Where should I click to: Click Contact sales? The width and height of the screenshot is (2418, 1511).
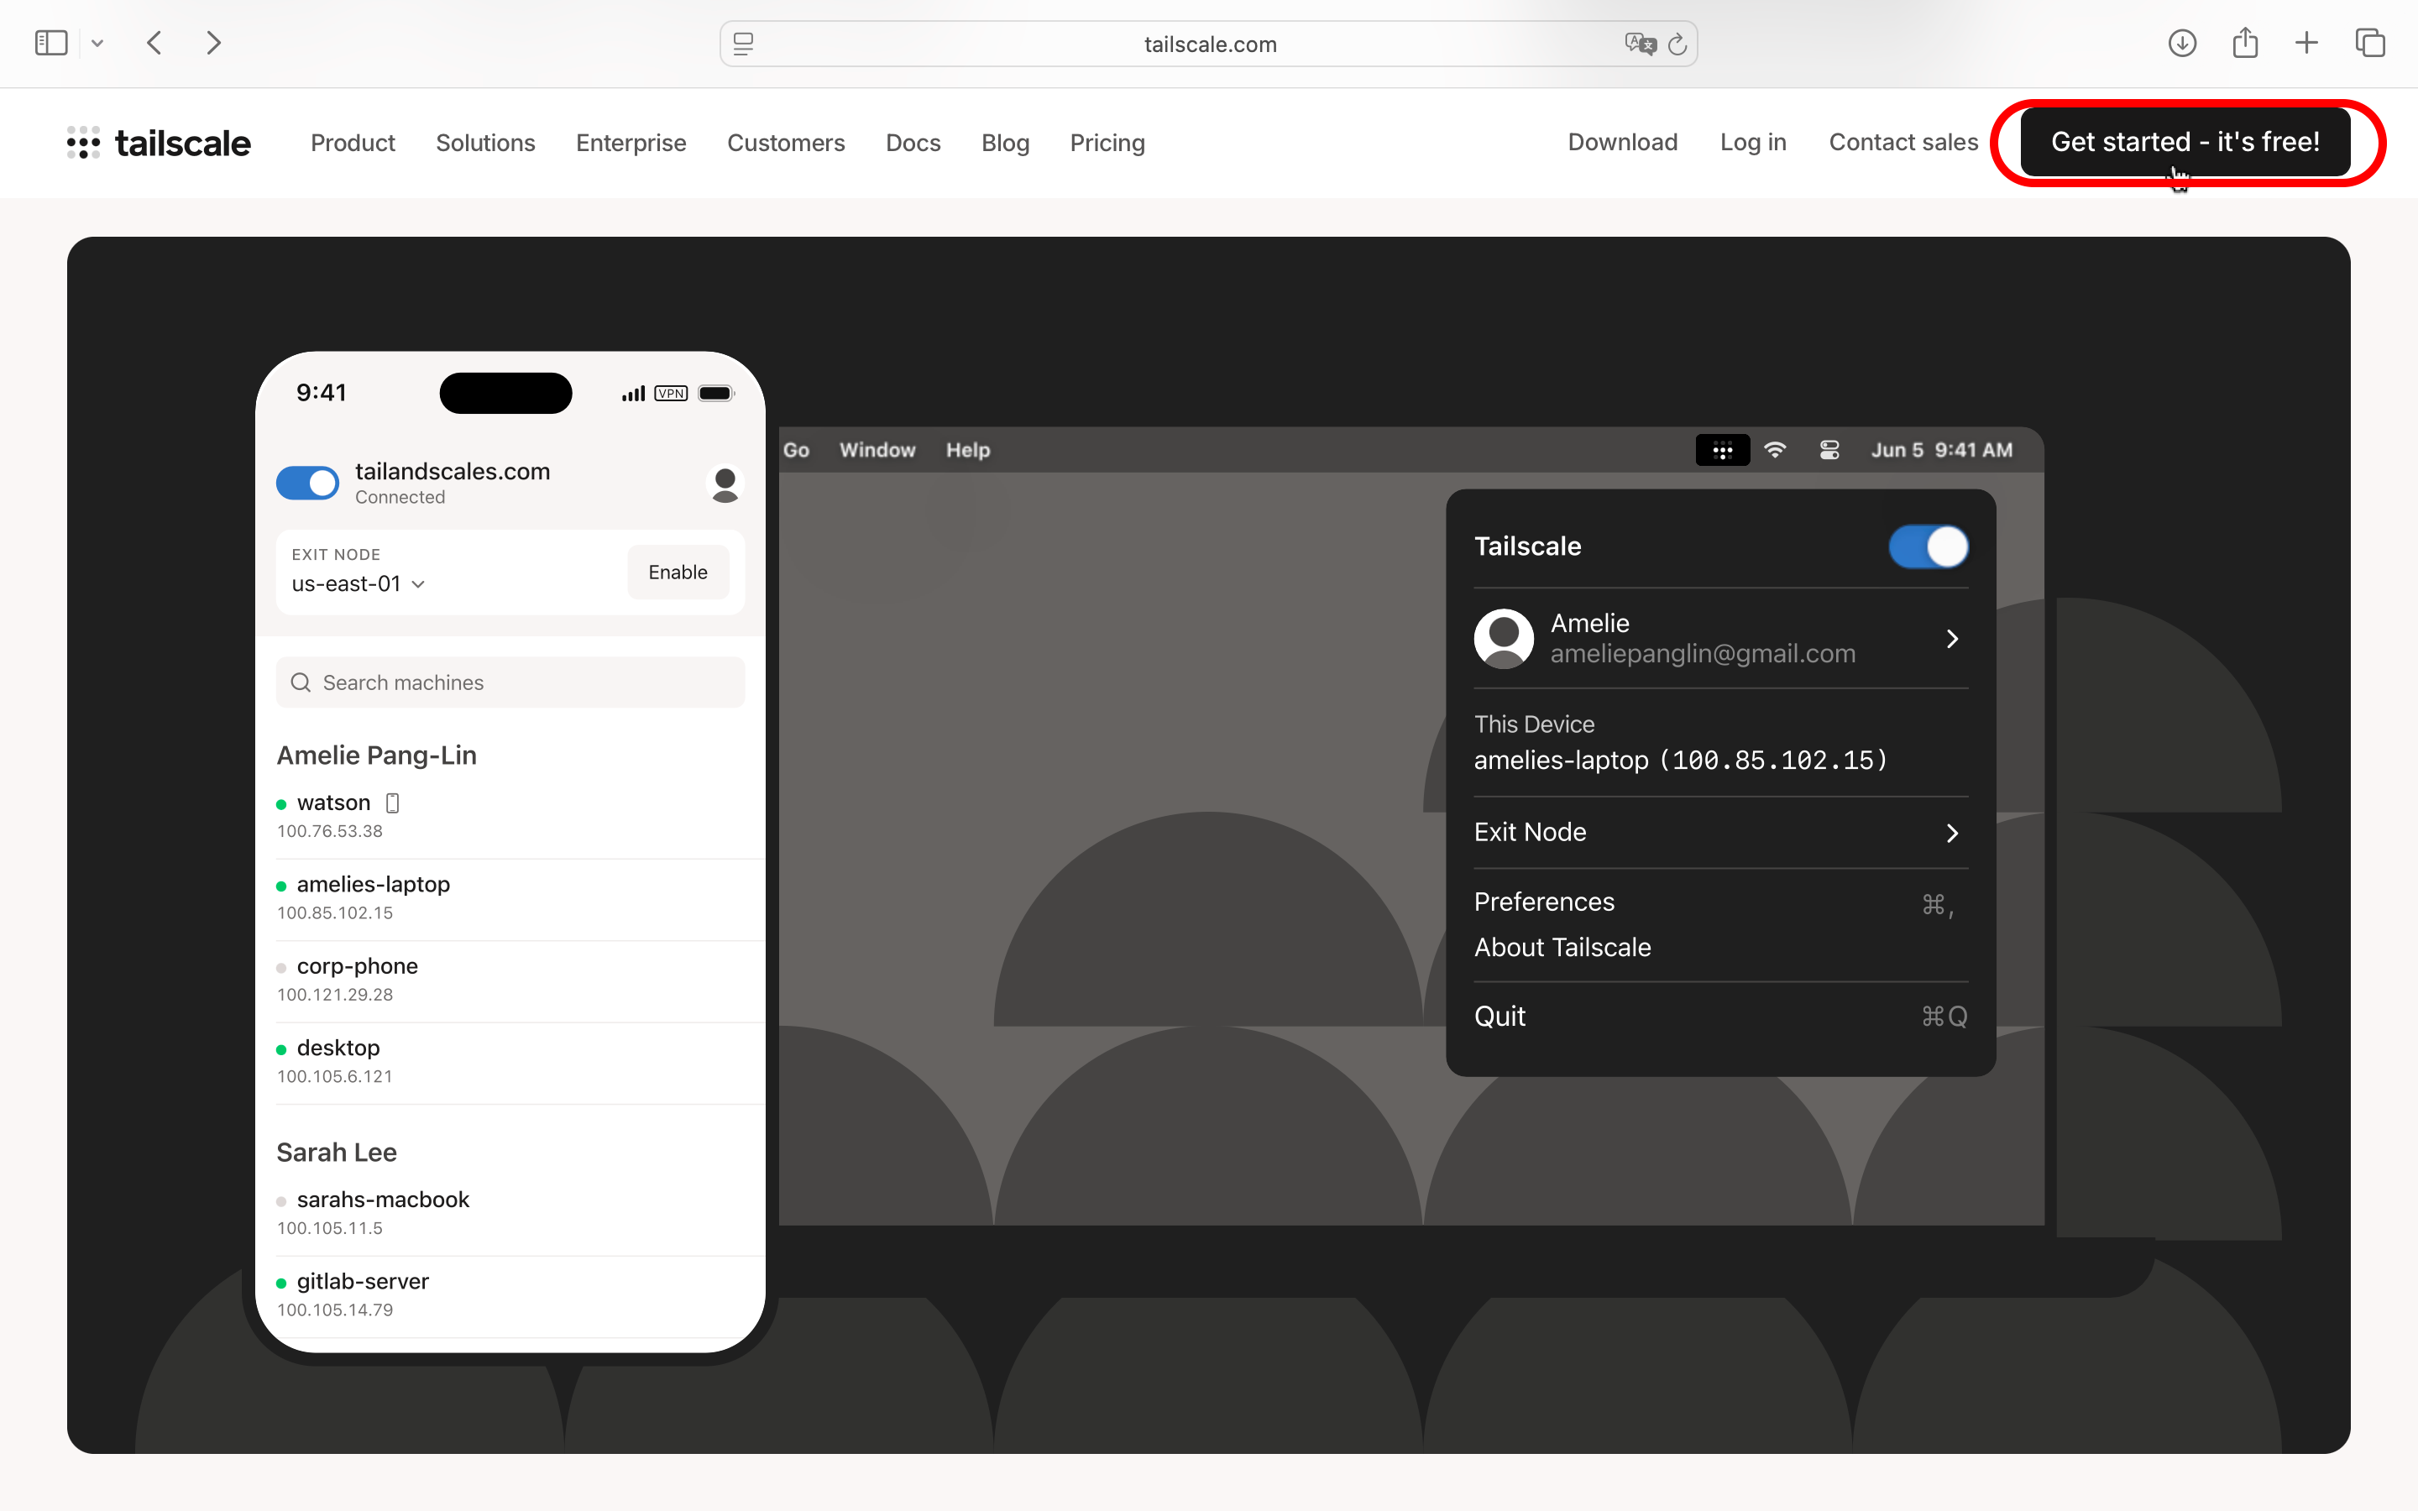pyautogui.click(x=1903, y=142)
